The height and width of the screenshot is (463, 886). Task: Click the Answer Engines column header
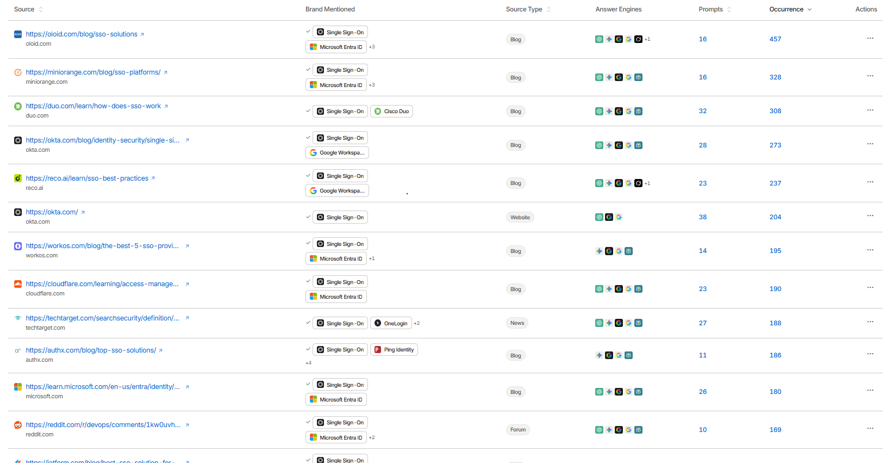(619, 9)
